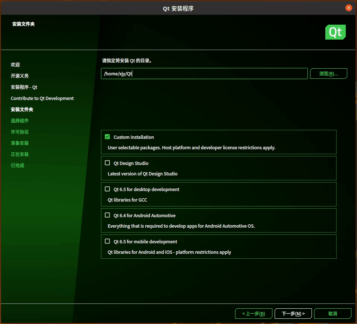Viewport: 357px width, 324px height.
Task: Select the 正在安装 sidebar step
Action: click(20, 154)
